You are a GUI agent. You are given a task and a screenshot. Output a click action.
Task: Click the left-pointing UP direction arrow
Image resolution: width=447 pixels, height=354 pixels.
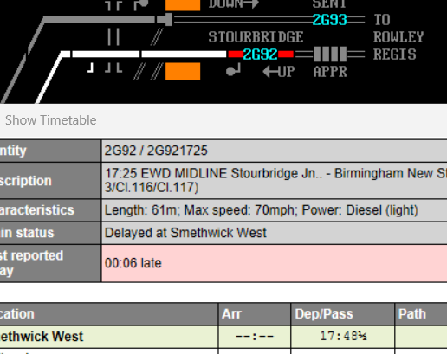coord(270,71)
